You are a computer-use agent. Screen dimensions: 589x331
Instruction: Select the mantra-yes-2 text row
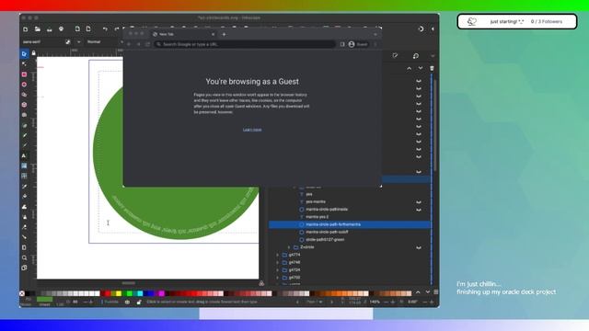(350, 217)
